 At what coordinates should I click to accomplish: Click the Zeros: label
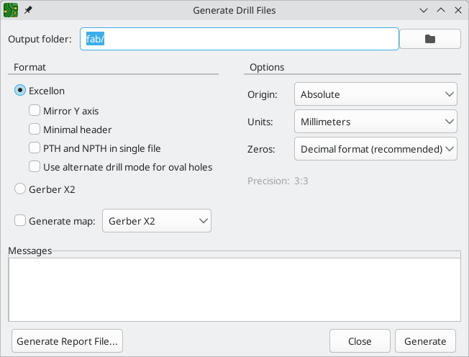pos(261,149)
